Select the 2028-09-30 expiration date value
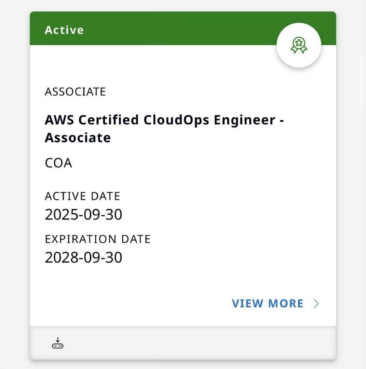The width and height of the screenshot is (366, 369). click(x=83, y=258)
